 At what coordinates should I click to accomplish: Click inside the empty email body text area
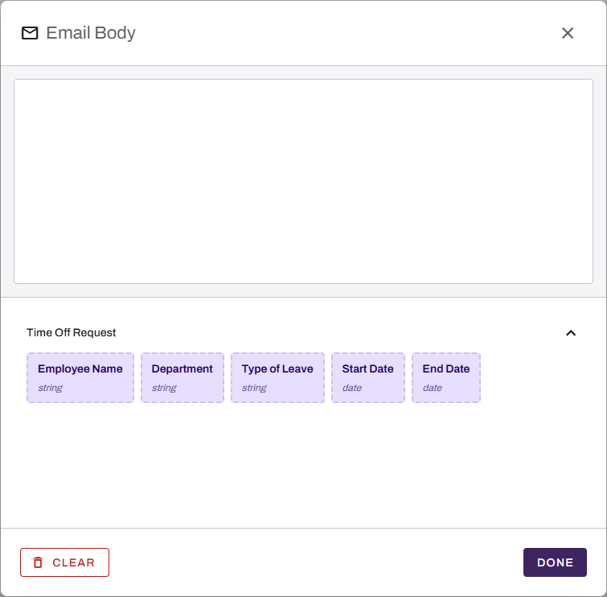304,181
